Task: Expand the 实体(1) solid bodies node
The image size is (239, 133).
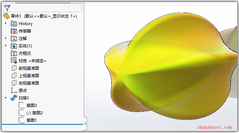Action: (6, 46)
